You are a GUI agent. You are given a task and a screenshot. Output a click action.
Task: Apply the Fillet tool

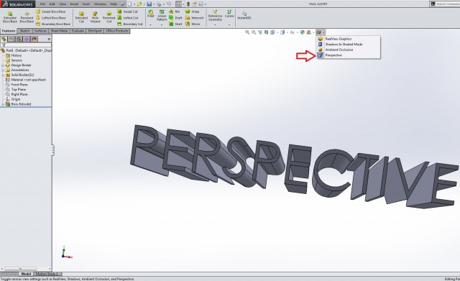click(x=150, y=14)
